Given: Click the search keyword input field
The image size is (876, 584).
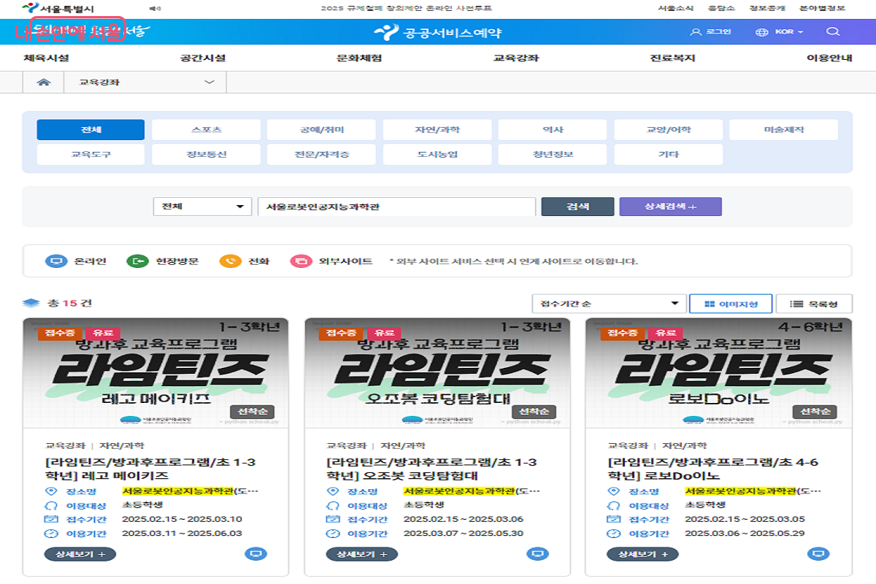Looking at the screenshot, I should tap(396, 207).
